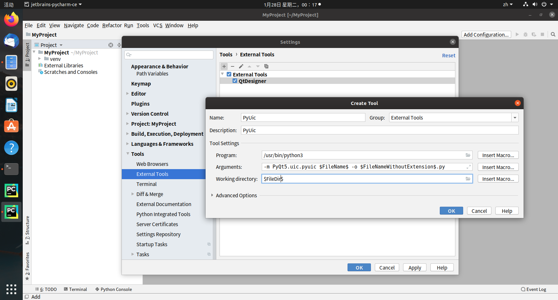Screen dimensions: 558x300
Task: Expand Advanced Options section
Action: pos(212,195)
